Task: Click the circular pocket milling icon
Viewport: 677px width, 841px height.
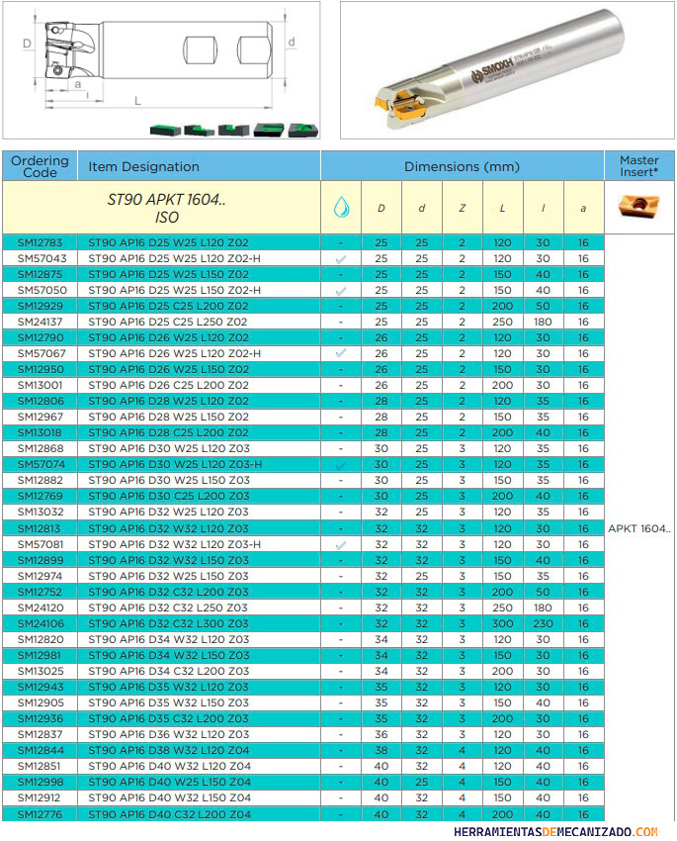Action: click(303, 130)
